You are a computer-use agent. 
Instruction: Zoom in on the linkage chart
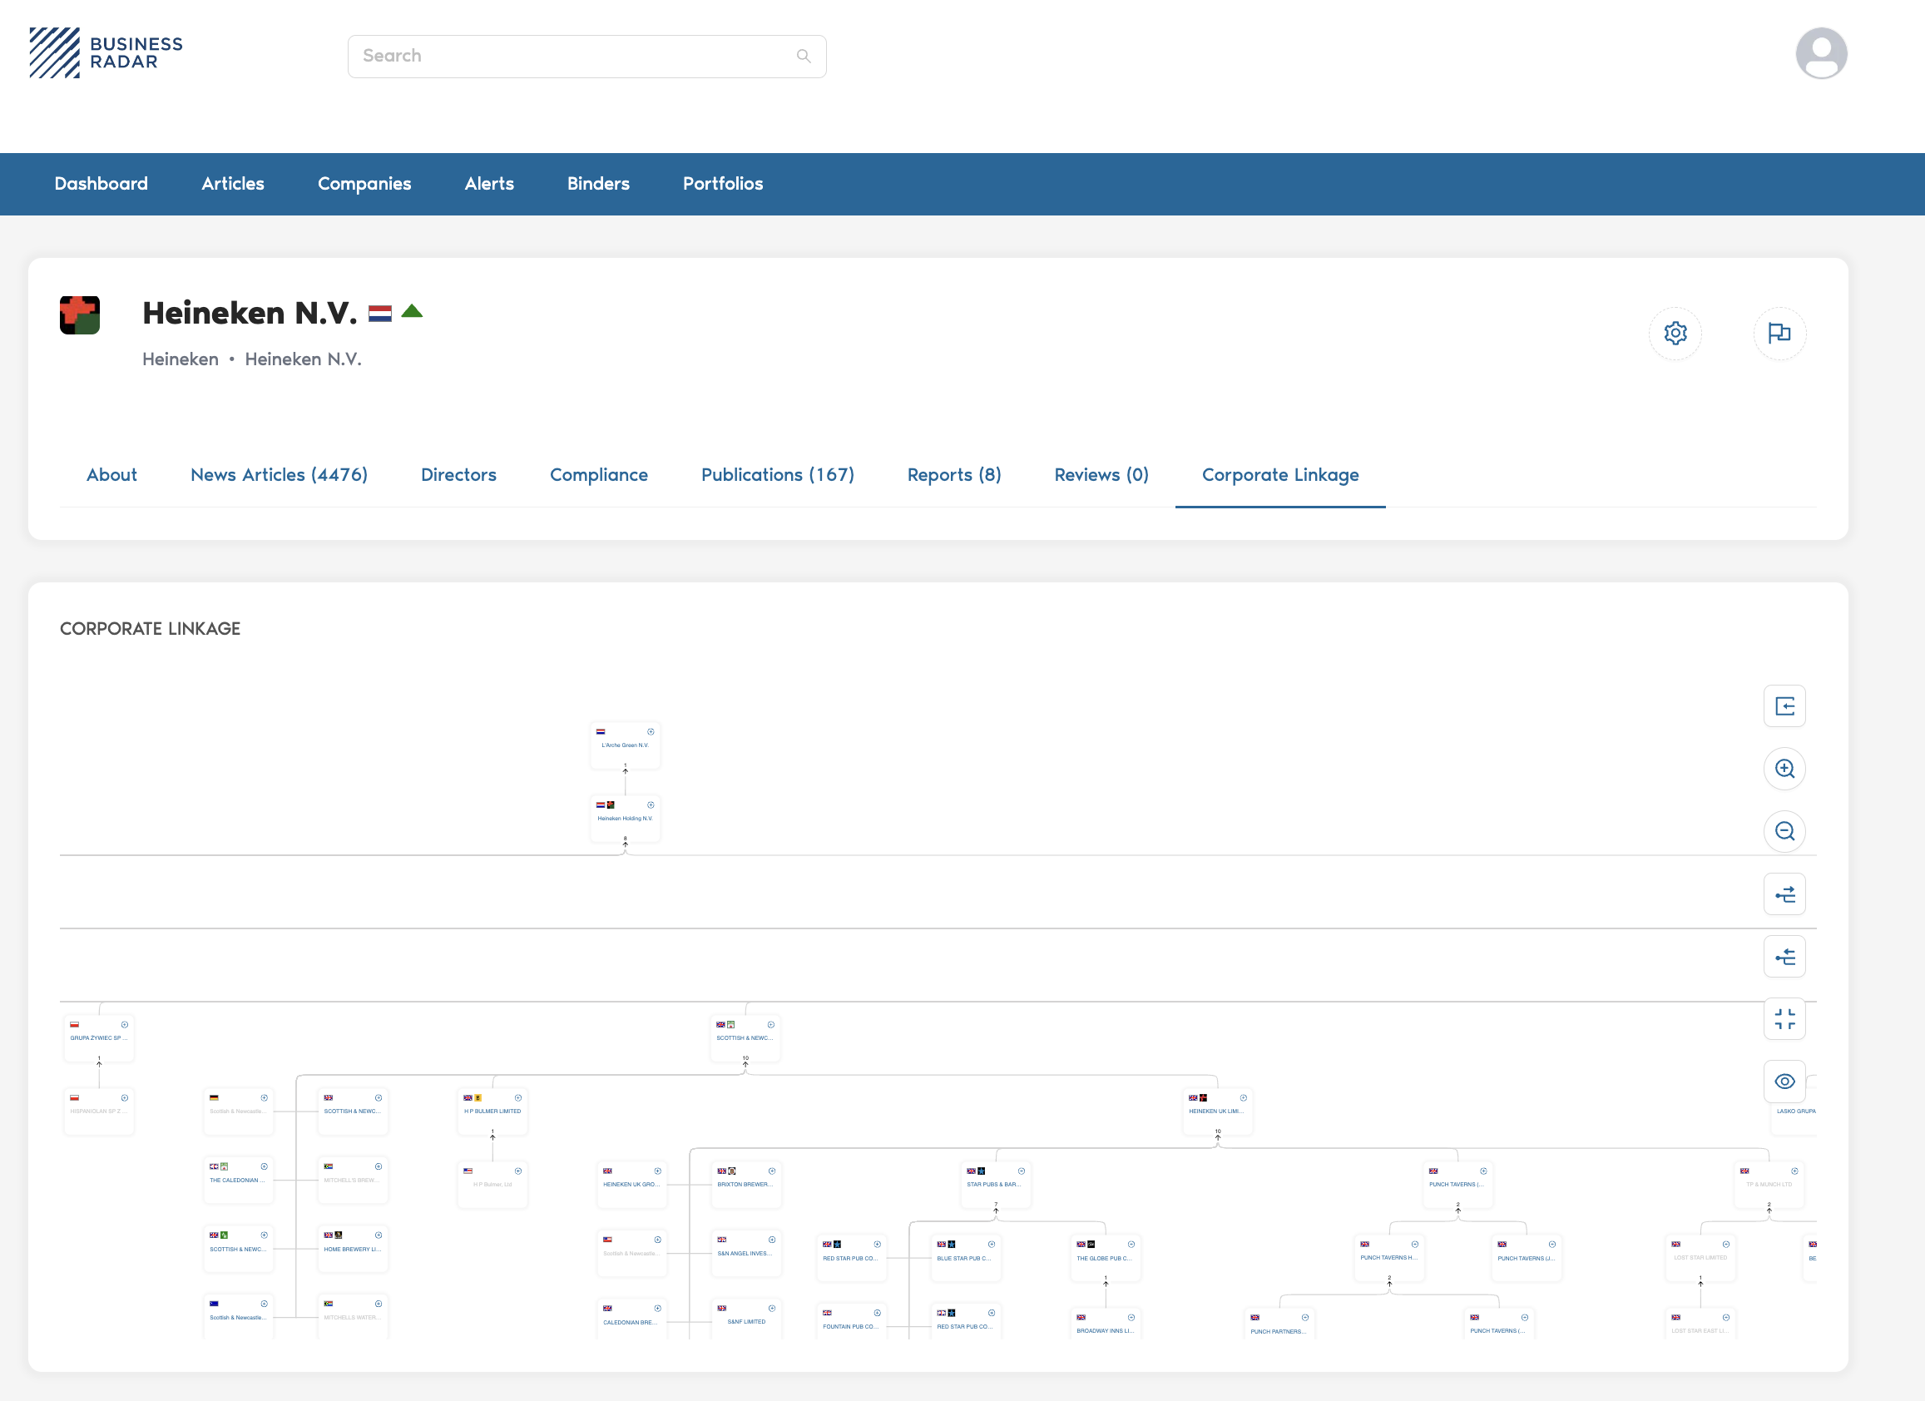(1784, 769)
